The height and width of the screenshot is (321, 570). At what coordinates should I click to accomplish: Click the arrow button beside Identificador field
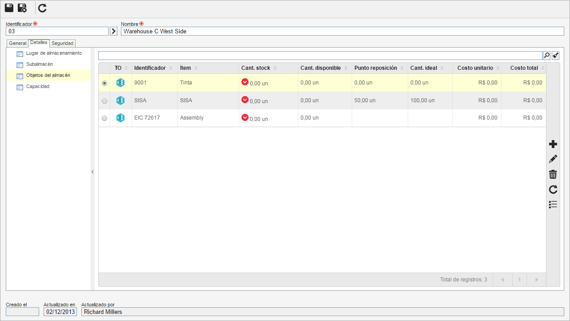[x=113, y=31]
